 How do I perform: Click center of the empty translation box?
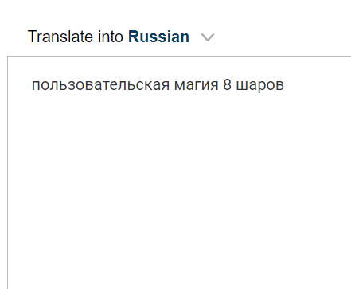pos(179,173)
